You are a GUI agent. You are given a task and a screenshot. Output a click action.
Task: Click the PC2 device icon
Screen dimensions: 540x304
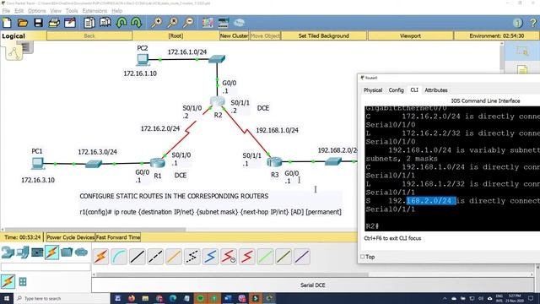click(x=143, y=60)
